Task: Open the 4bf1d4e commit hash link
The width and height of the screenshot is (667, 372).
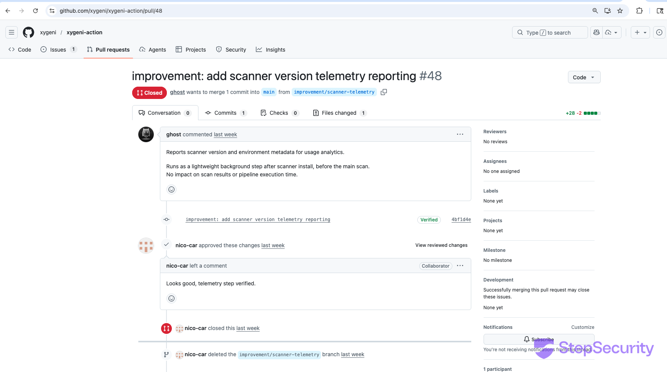Action: (x=461, y=220)
